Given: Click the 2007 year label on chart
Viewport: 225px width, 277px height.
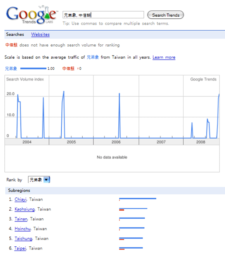Looking at the screenshot, I should click(161, 142).
